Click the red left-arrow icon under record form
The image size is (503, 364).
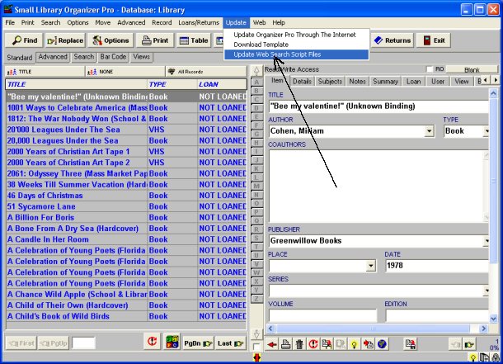272,344
